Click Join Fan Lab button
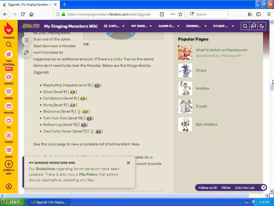Viewport: 274px width, 206px height. [245, 188]
